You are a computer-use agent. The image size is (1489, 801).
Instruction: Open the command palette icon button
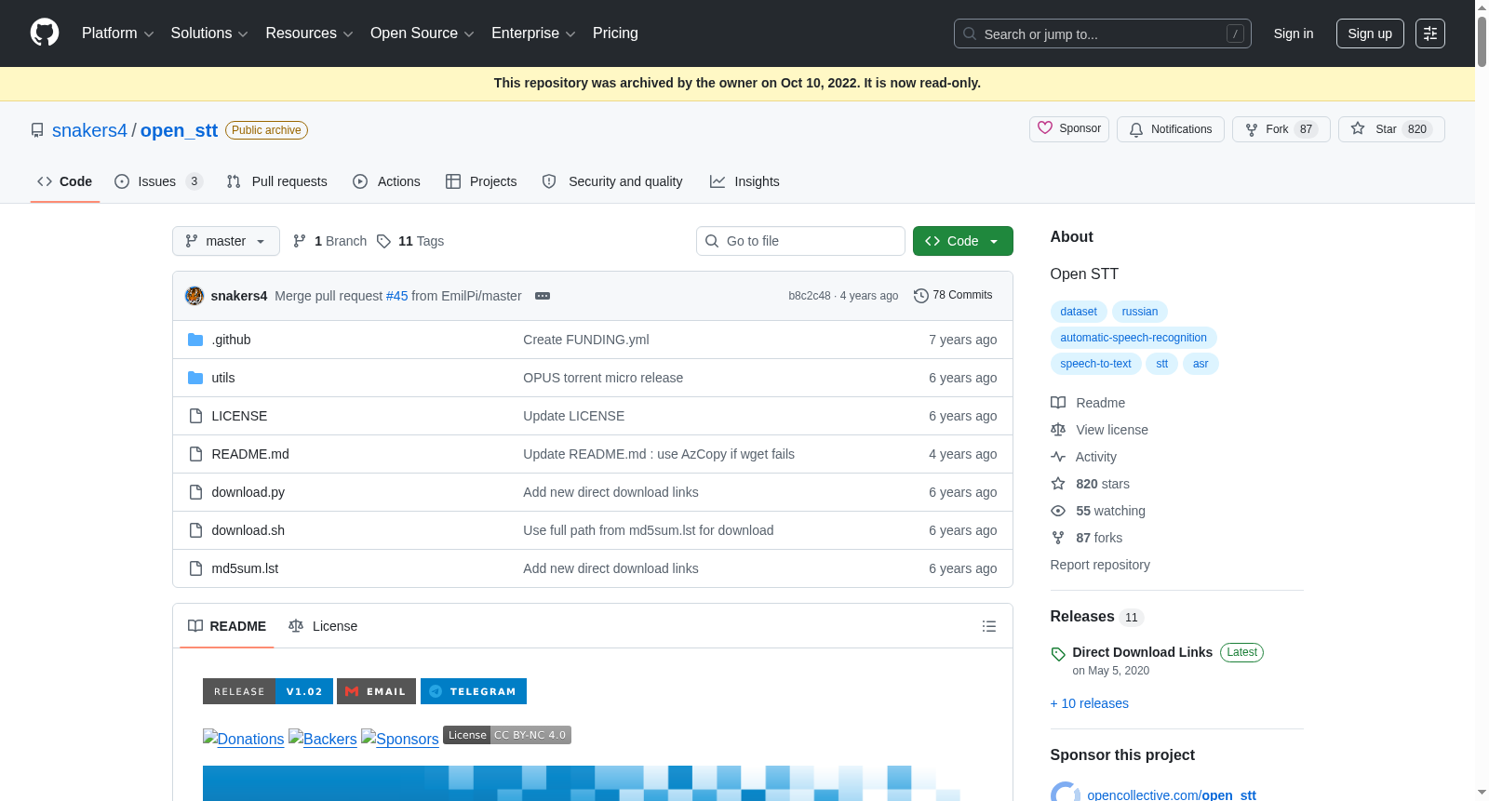point(1430,33)
